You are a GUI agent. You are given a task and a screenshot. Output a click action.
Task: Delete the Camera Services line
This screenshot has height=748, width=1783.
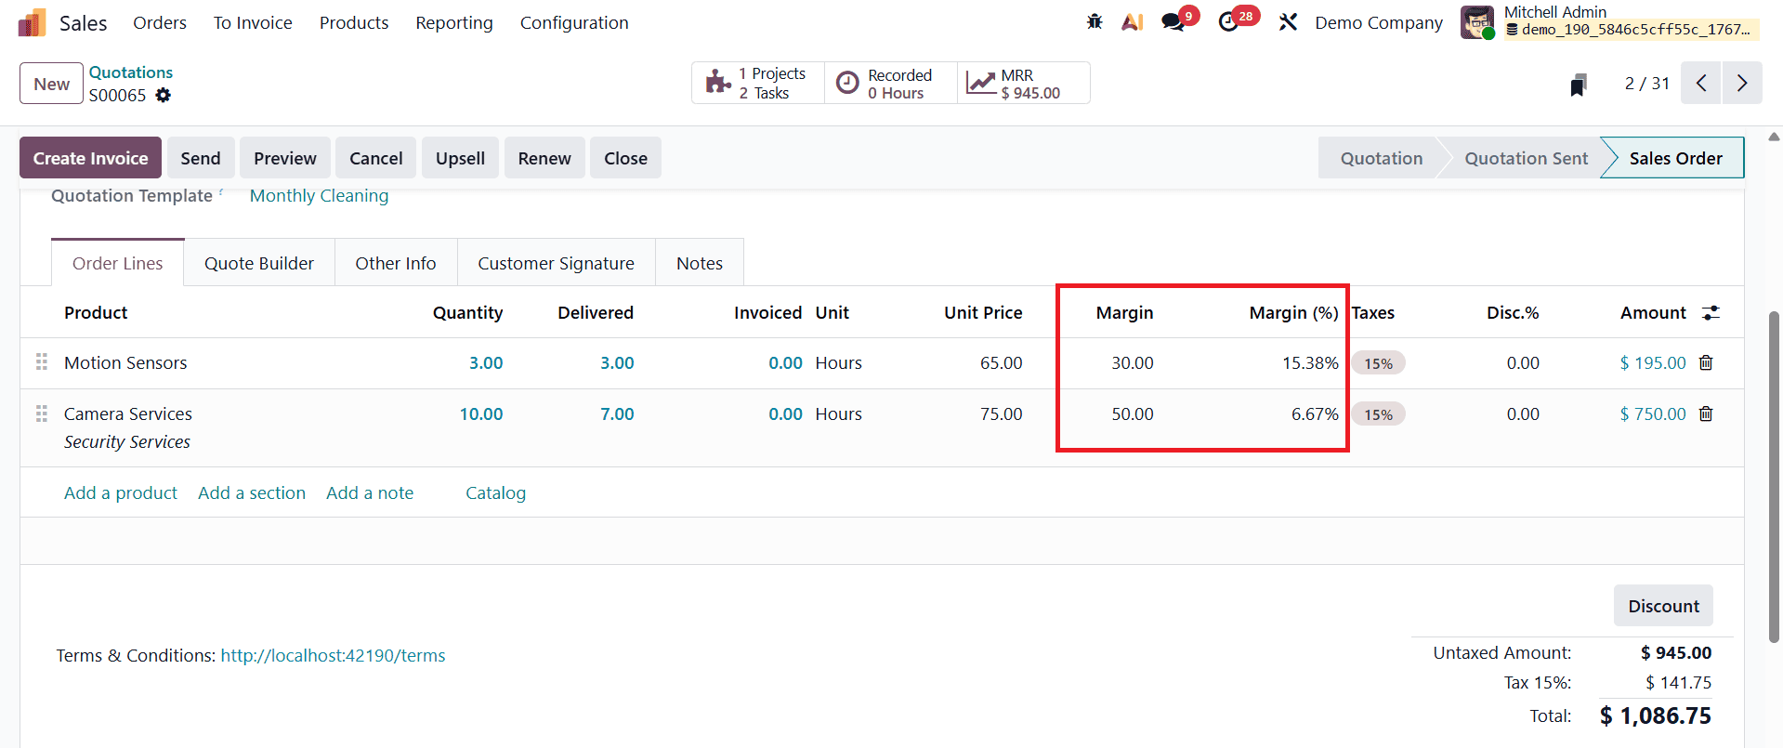coord(1706,413)
